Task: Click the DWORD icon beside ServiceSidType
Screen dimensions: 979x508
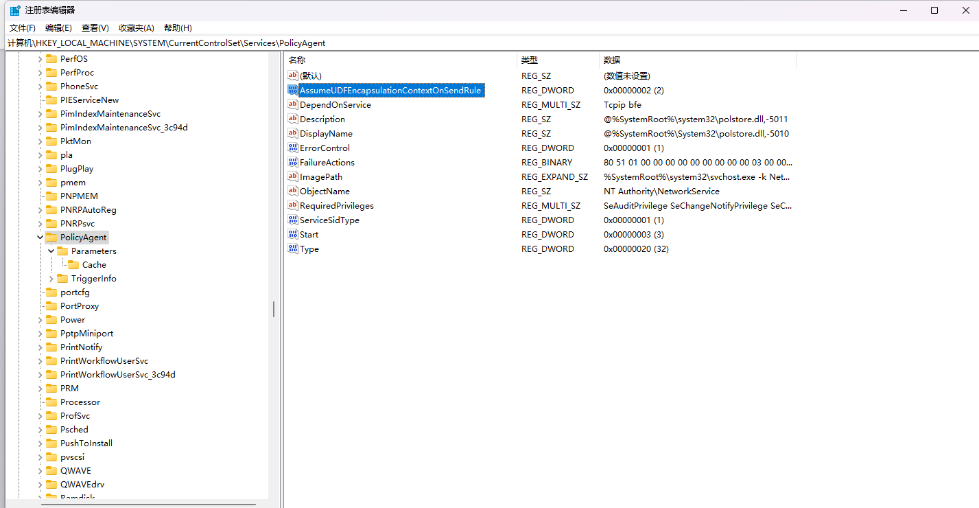Action: 293,220
